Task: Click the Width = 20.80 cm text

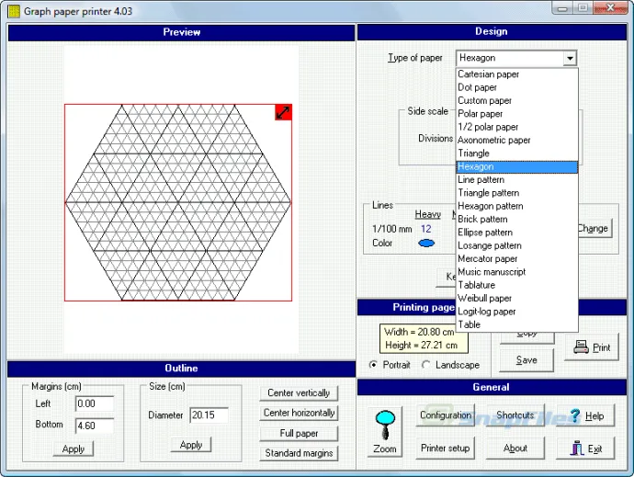Action: (419, 332)
